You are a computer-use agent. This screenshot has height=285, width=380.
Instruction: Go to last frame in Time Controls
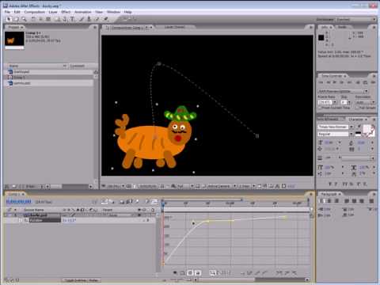pyautogui.click(x=349, y=82)
